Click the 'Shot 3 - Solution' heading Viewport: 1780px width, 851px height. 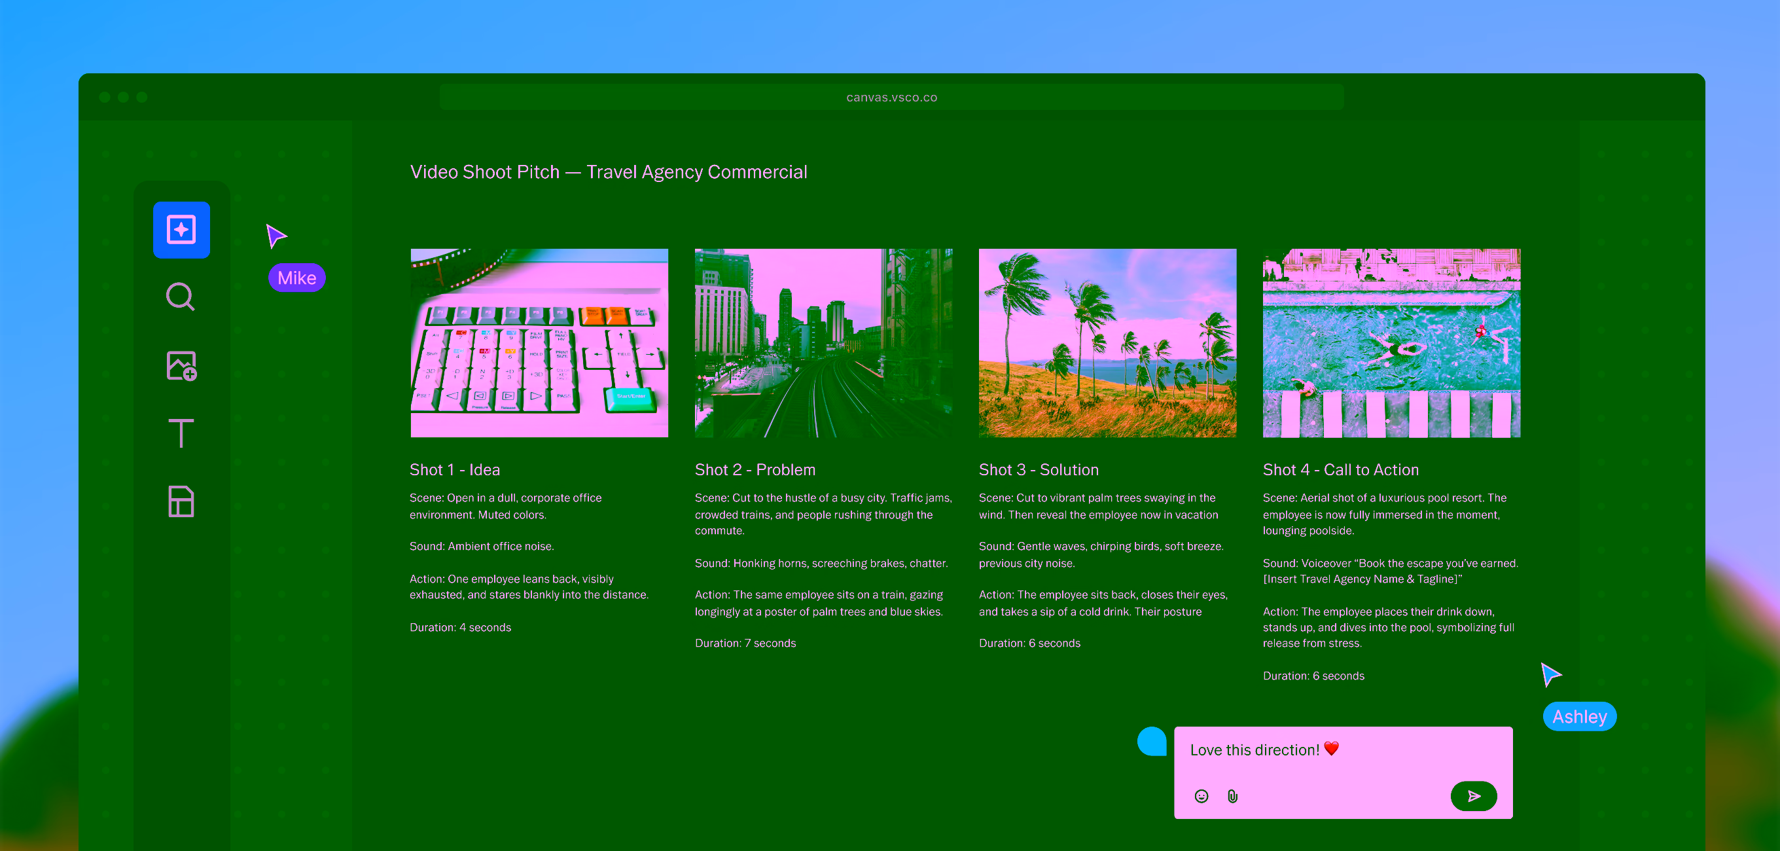pos(1039,470)
